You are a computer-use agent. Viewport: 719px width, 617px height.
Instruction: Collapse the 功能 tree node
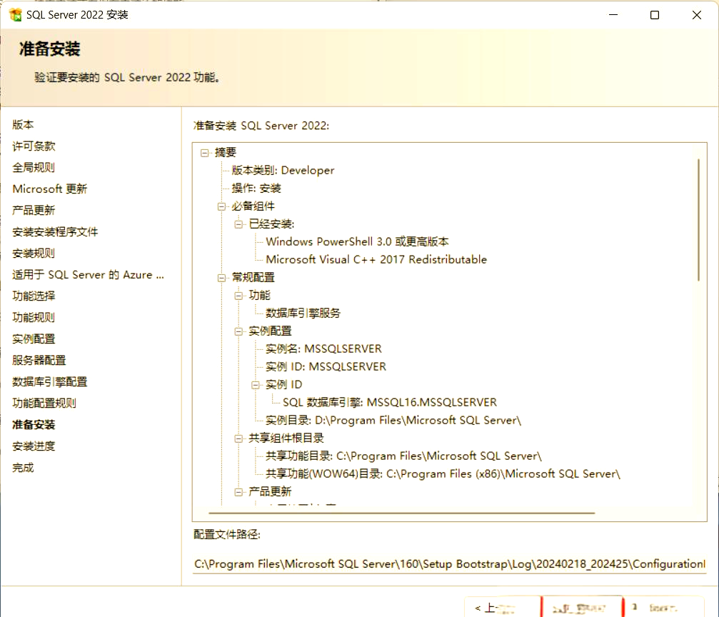point(238,296)
